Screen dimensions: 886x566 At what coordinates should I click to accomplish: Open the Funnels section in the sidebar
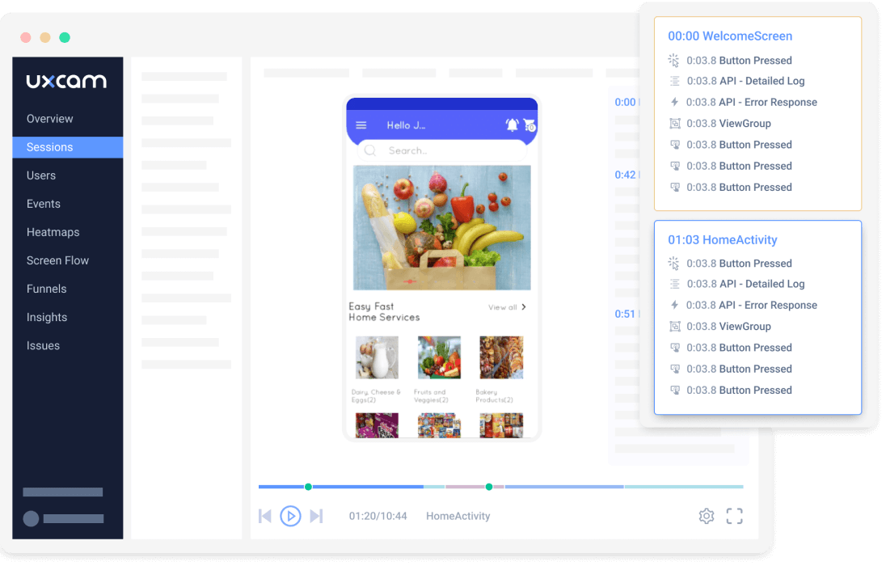pos(46,289)
